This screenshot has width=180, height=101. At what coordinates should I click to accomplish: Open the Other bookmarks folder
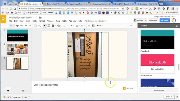170,13
